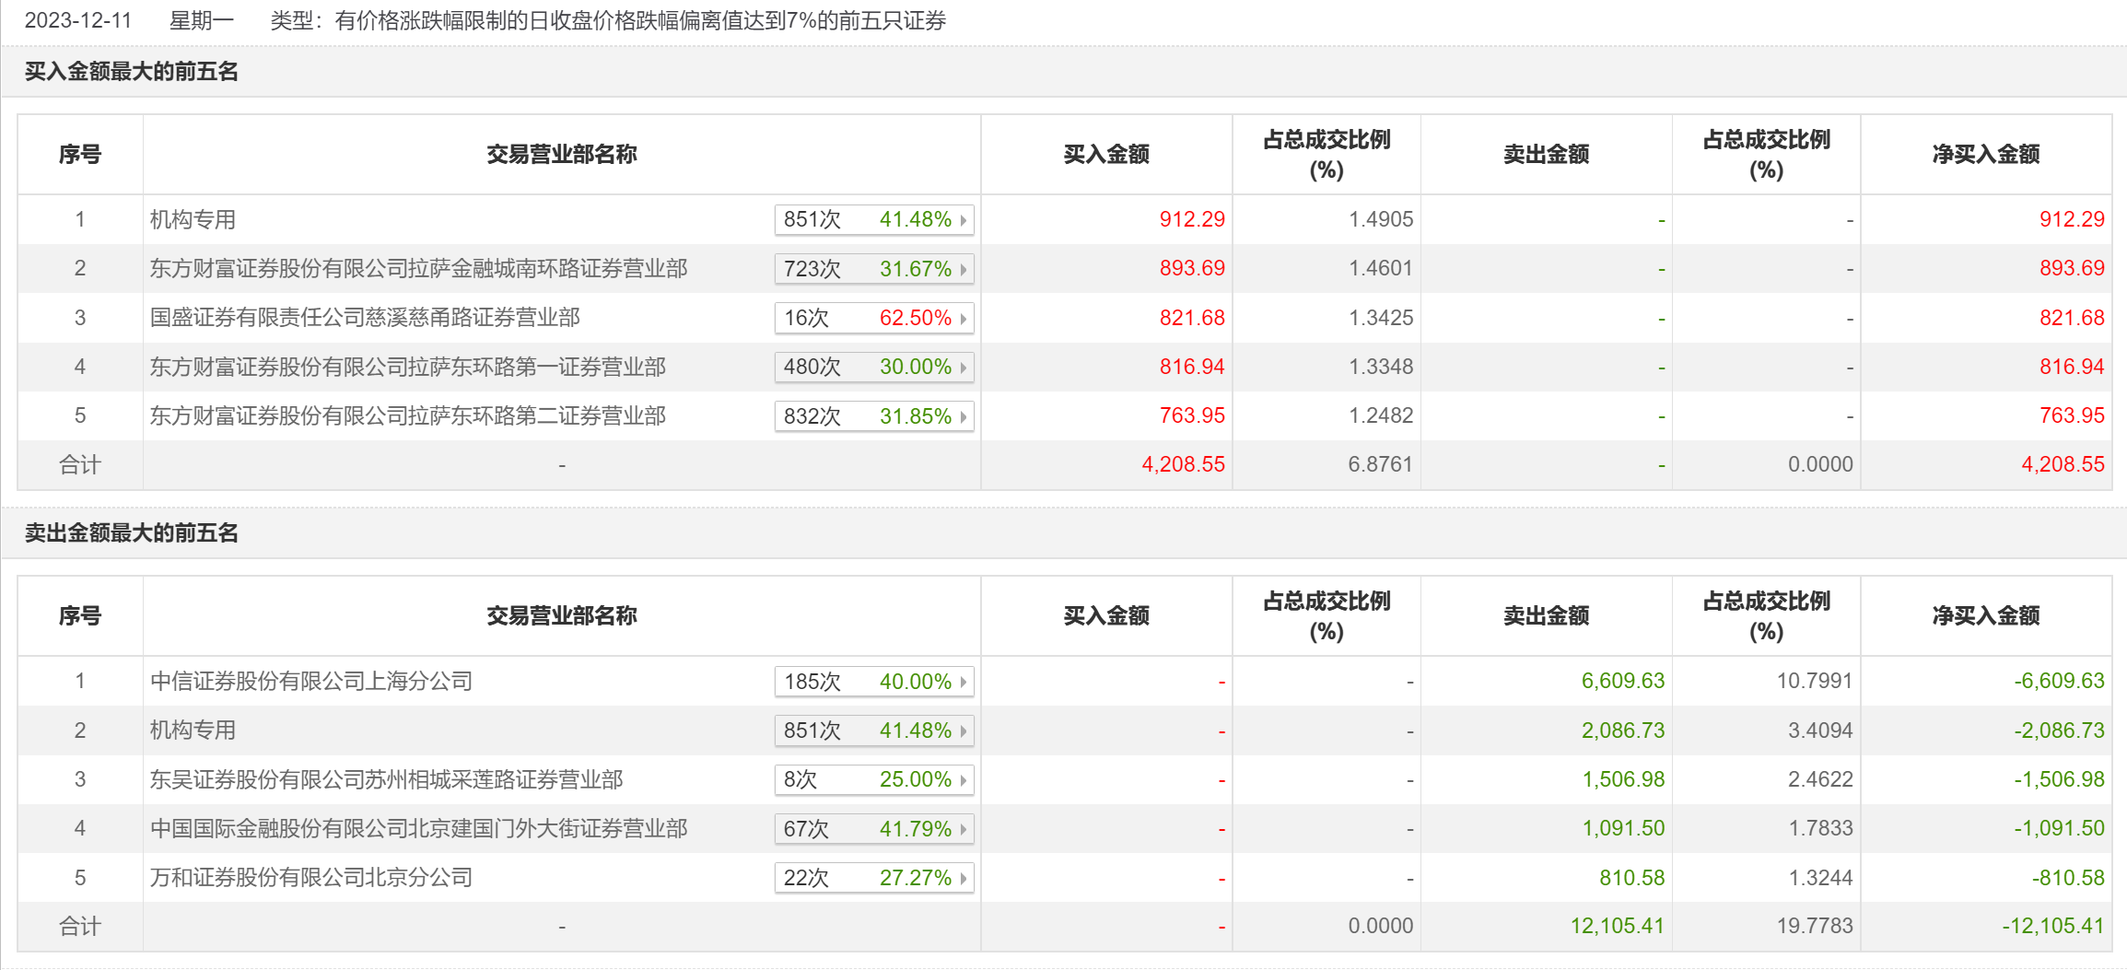The height and width of the screenshot is (970, 2127).
Task: Open 东方财富证券拉萨东环路第二证券营业部 link
Action: pyautogui.click(x=407, y=415)
